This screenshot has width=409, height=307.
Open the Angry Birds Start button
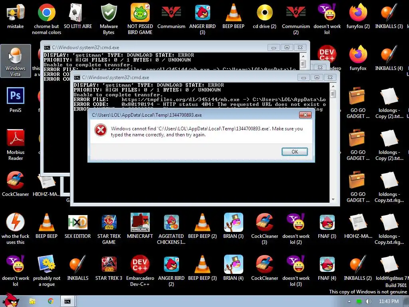[10, 300]
